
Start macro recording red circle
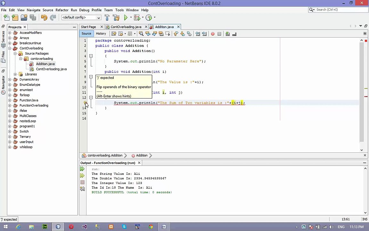(x=213, y=34)
